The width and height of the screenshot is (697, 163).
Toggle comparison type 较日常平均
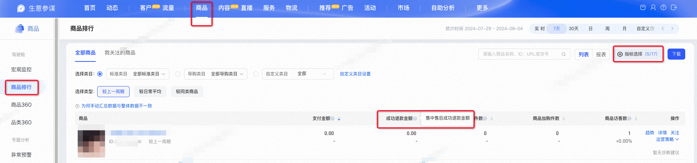coord(150,92)
